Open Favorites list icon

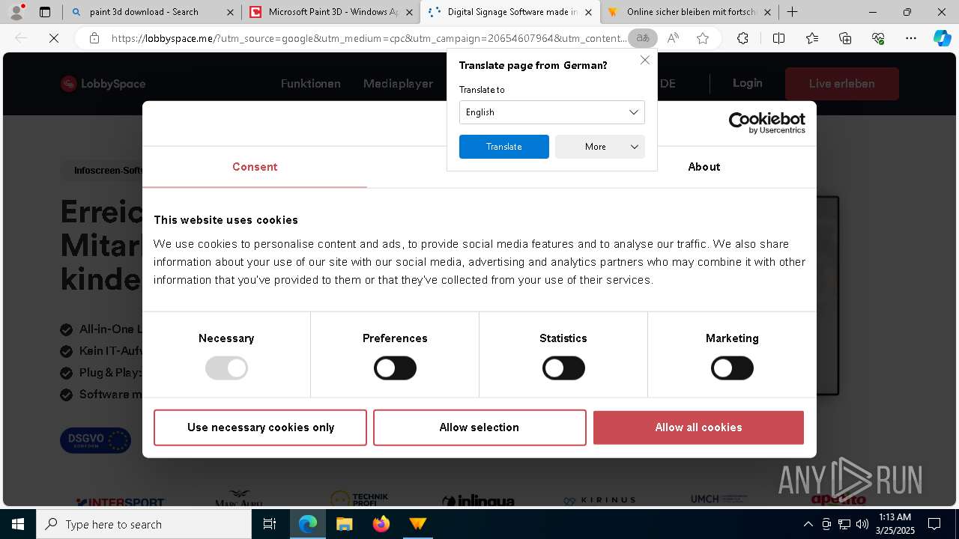812,38
